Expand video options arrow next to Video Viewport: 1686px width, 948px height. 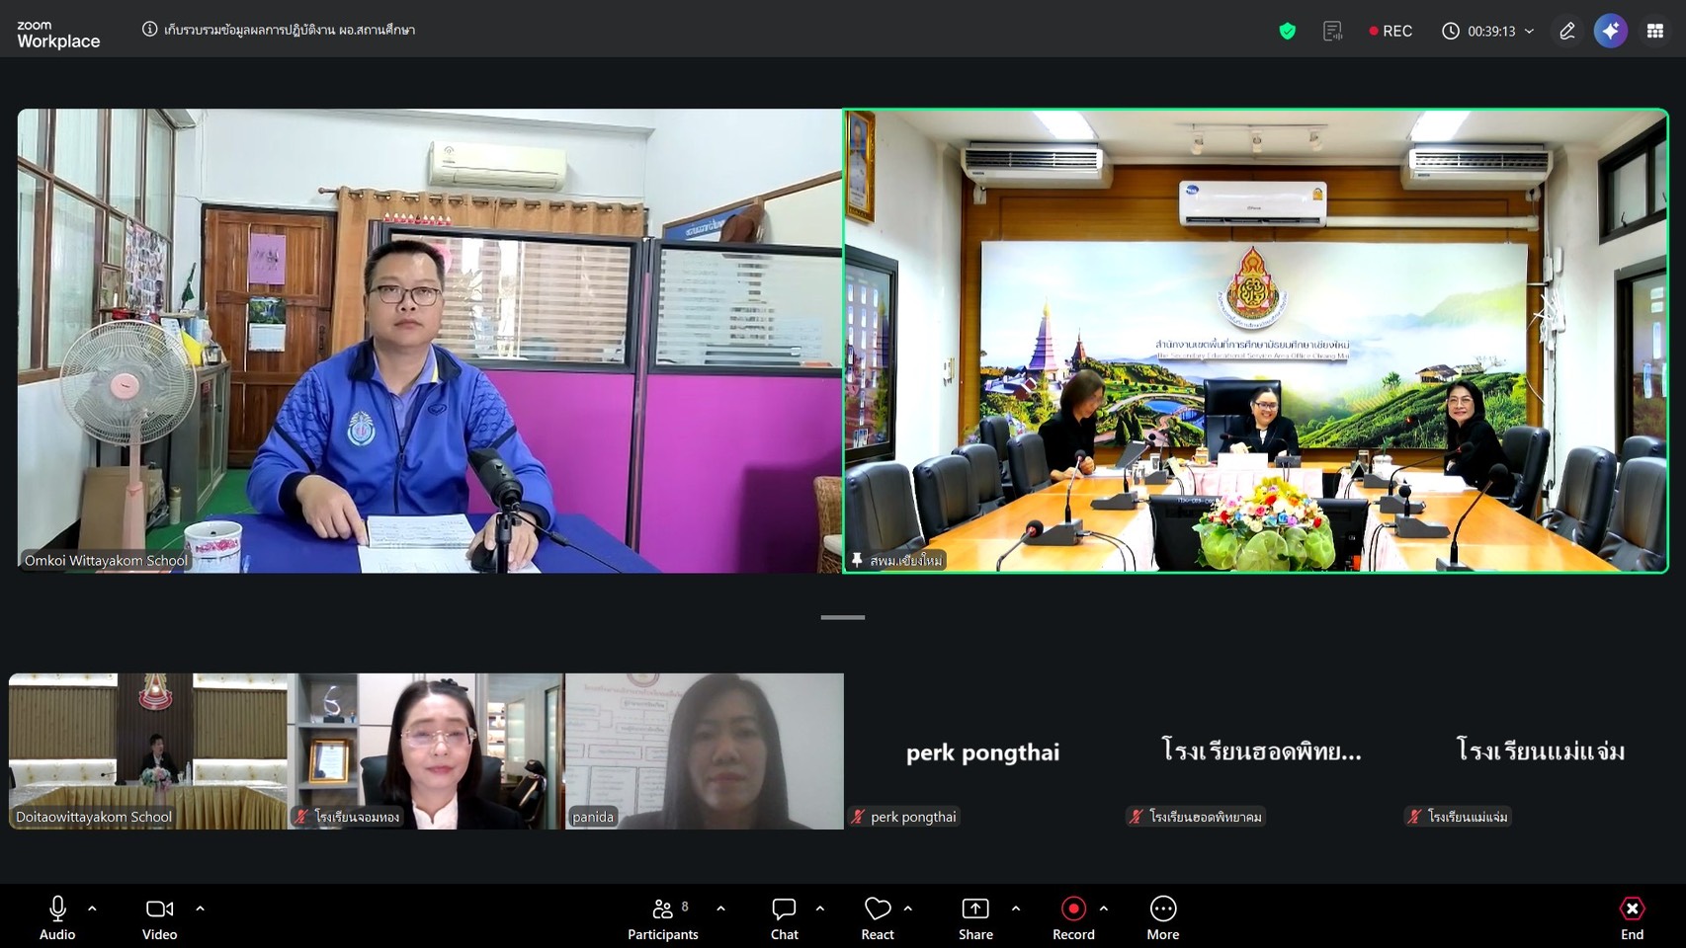click(x=200, y=908)
